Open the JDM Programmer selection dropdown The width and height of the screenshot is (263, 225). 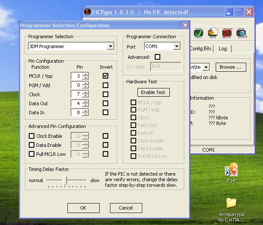[x=110, y=46]
